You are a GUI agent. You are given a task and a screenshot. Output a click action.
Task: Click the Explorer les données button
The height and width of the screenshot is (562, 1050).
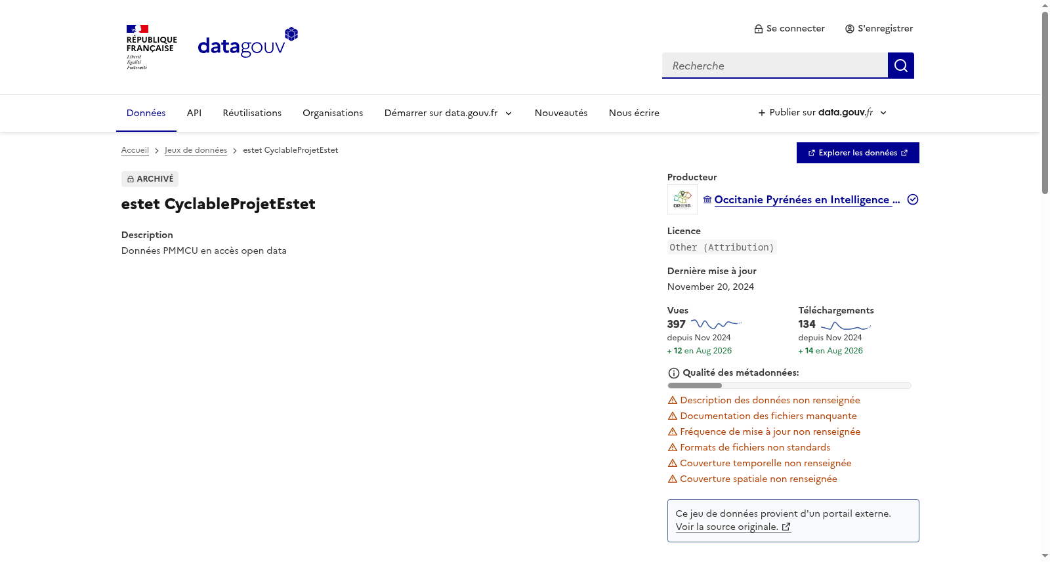(858, 153)
